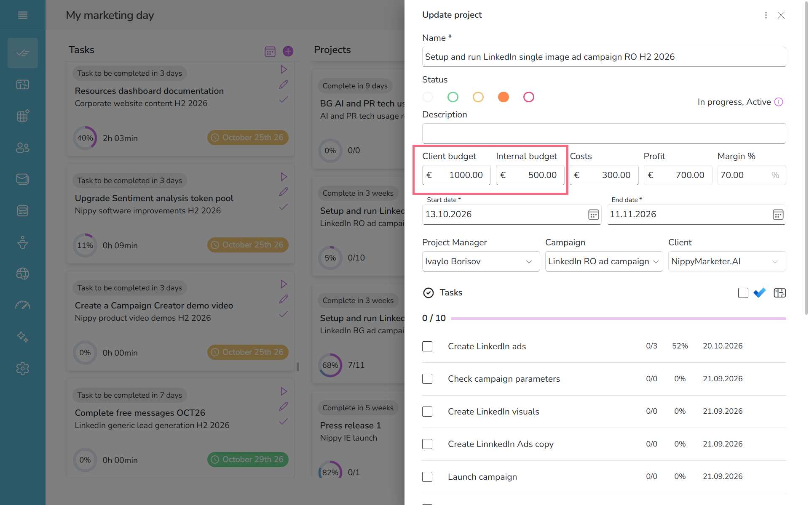The image size is (809, 505).
Task: Add a new task with plus icon
Action: point(288,51)
